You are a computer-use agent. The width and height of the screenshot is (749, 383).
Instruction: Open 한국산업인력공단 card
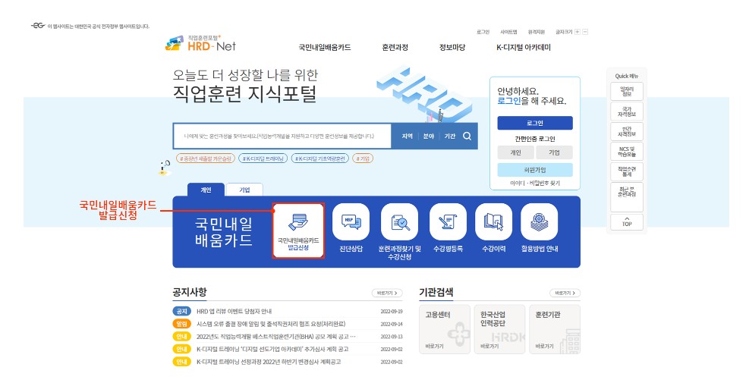[499, 329]
